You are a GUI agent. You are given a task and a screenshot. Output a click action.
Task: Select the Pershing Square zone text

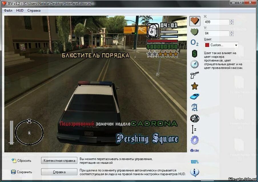coord(147,139)
